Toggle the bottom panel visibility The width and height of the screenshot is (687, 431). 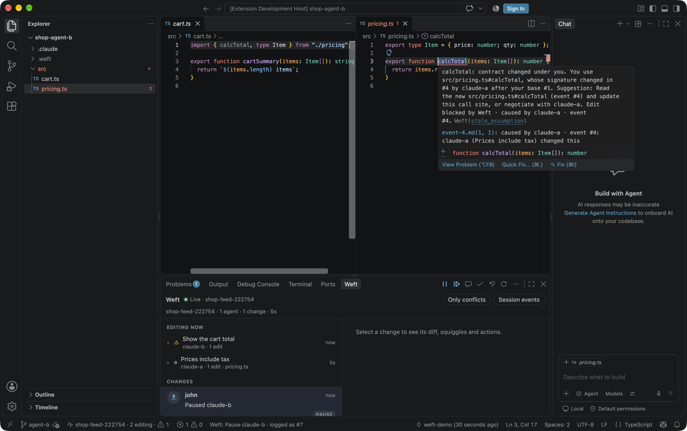click(665, 9)
